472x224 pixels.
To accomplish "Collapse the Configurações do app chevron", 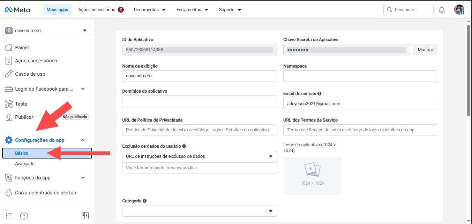I will pos(83,140).
